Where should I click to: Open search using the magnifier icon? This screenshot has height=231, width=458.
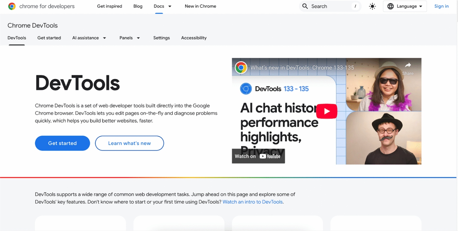click(305, 6)
